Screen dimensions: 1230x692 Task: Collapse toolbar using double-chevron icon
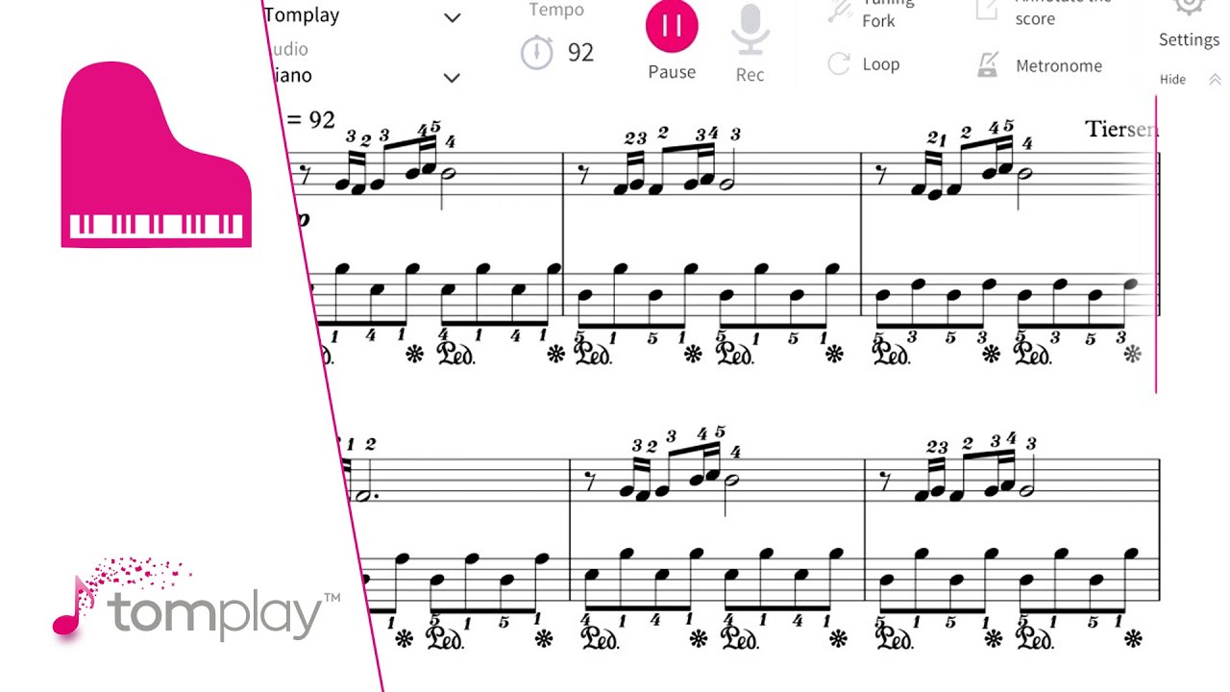[1215, 80]
